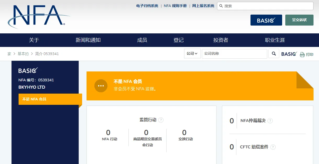Click the 不是 NFA 会员 banner heading
319x164 pixels.
point(128,82)
